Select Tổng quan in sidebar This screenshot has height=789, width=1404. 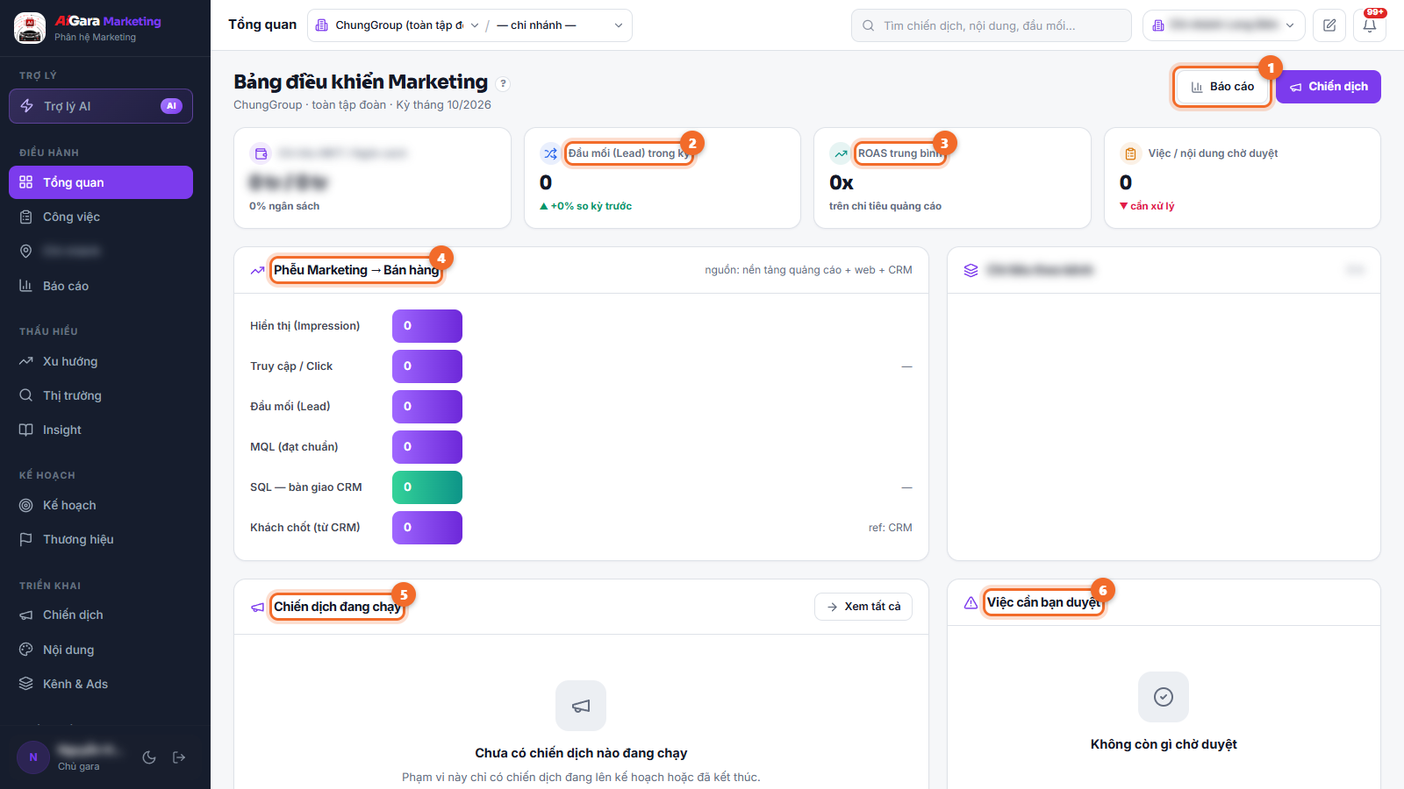[x=101, y=182]
